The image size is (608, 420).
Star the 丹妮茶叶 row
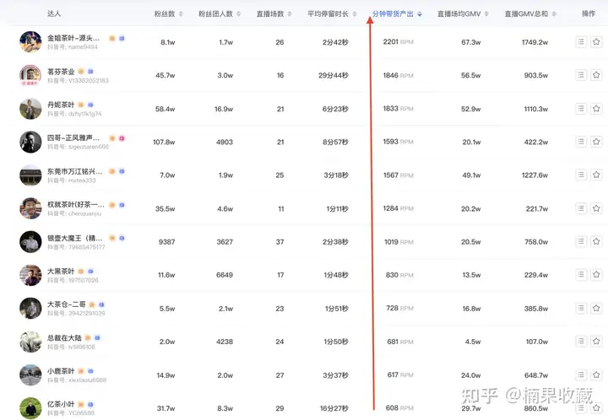[x=596, y=109]
